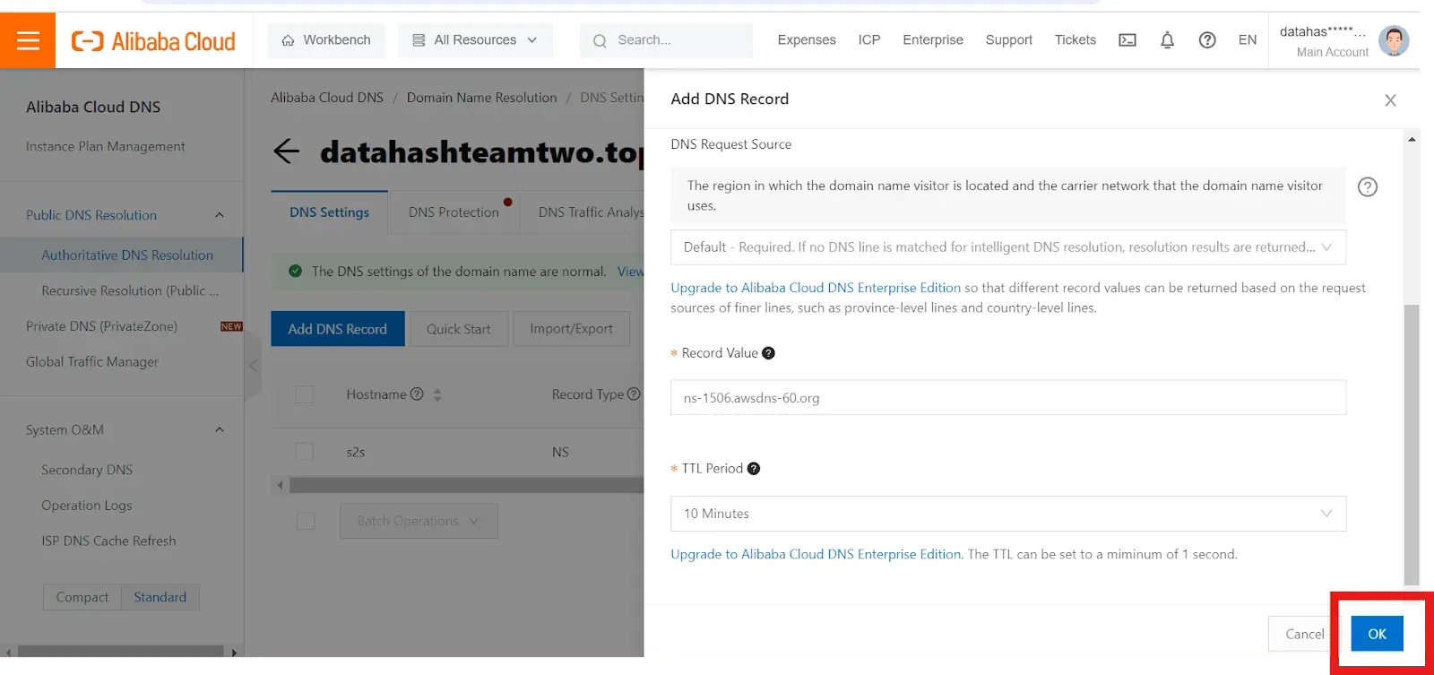Open help for DNS Request Source
Image resolution: width=1434 pixels, height=675 pixels.
tap(1368, 186)
